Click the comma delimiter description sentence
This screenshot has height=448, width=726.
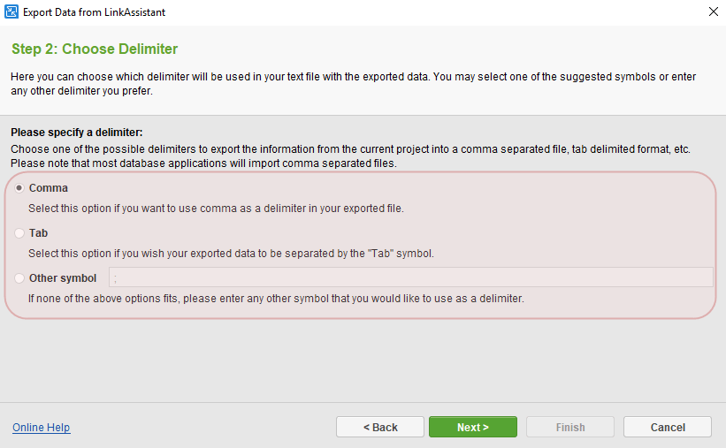pos(216,209)
